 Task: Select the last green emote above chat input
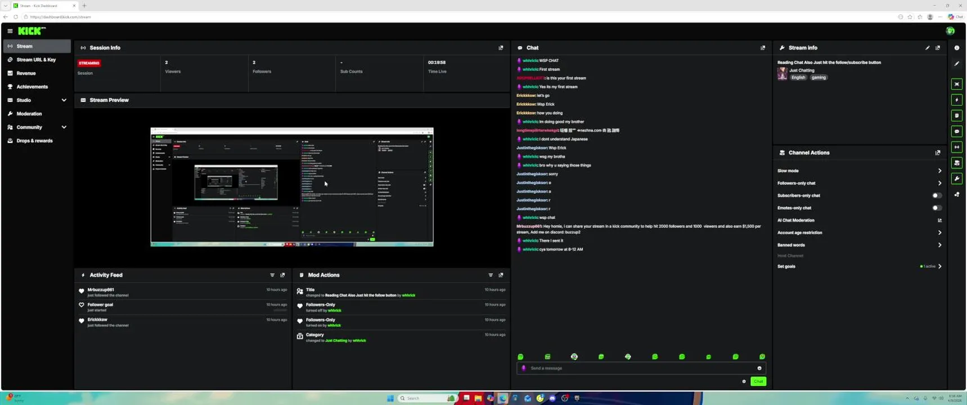(x=762, y=357)
